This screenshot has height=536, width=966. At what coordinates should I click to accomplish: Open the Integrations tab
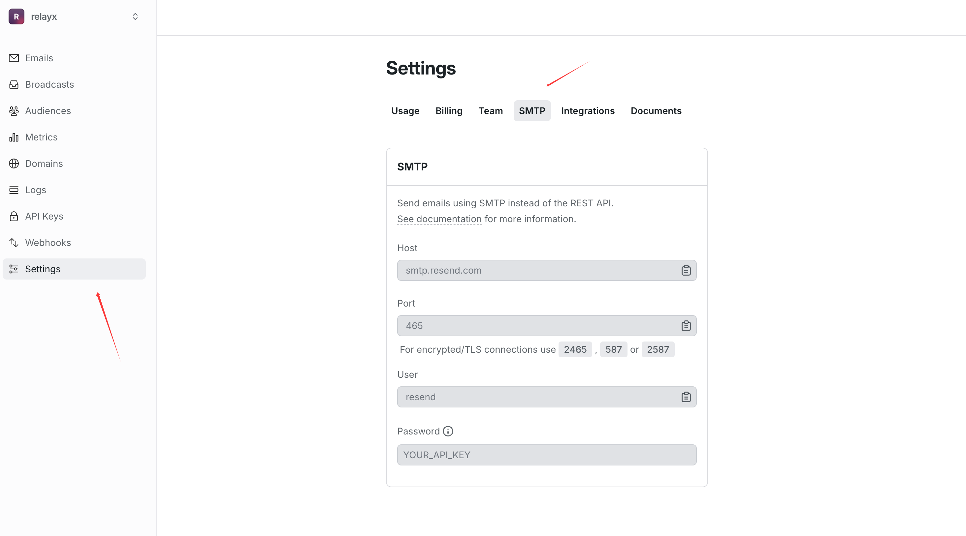point(588,111)
